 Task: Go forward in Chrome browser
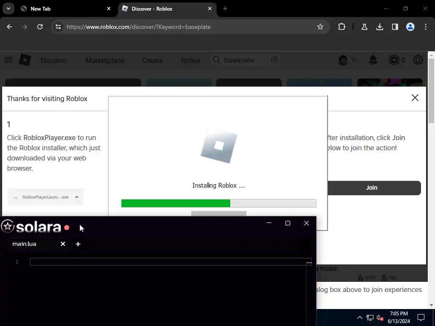pyautogui.click(x=25, y=27)
